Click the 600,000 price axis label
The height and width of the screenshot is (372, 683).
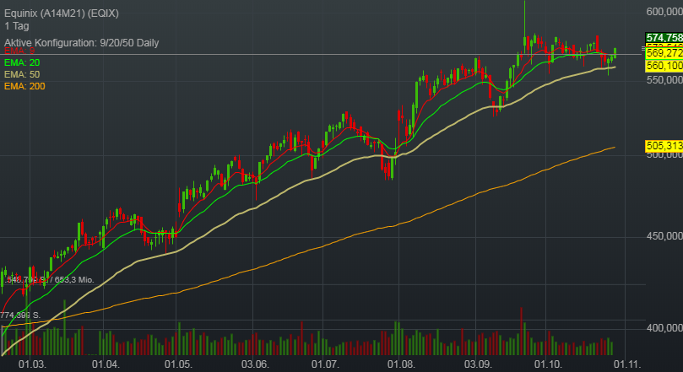click(x=664, y=11)
